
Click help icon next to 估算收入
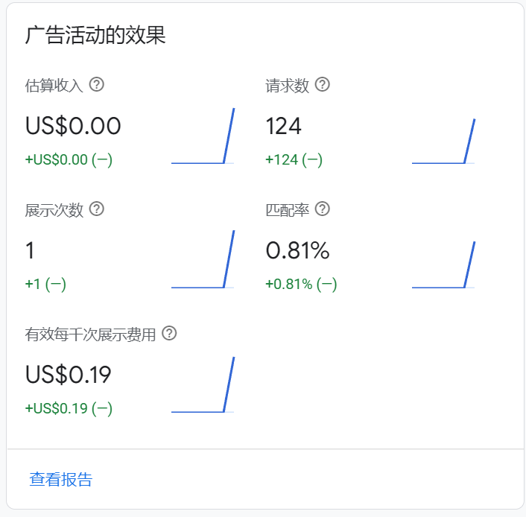tap(96, 84)
